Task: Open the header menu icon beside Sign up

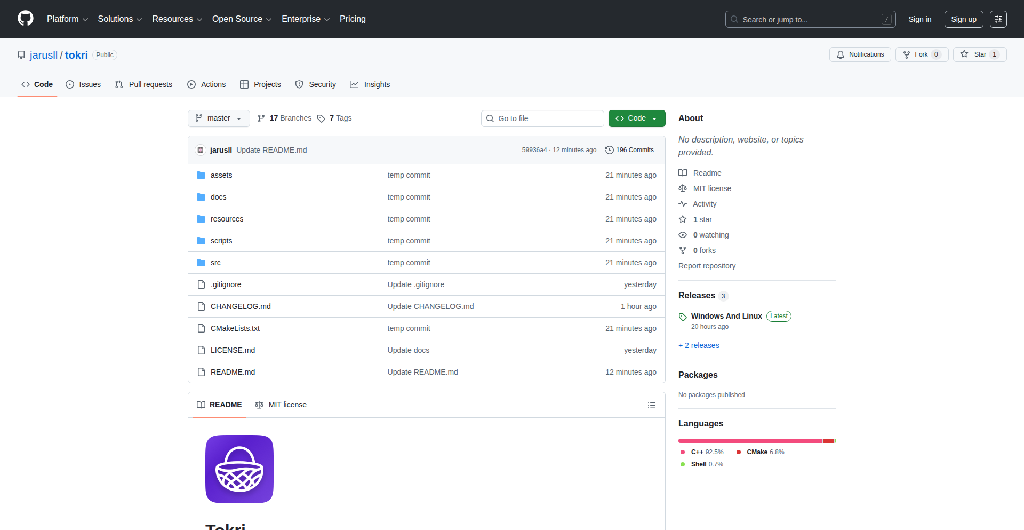Action: click(x=998, y=19)
